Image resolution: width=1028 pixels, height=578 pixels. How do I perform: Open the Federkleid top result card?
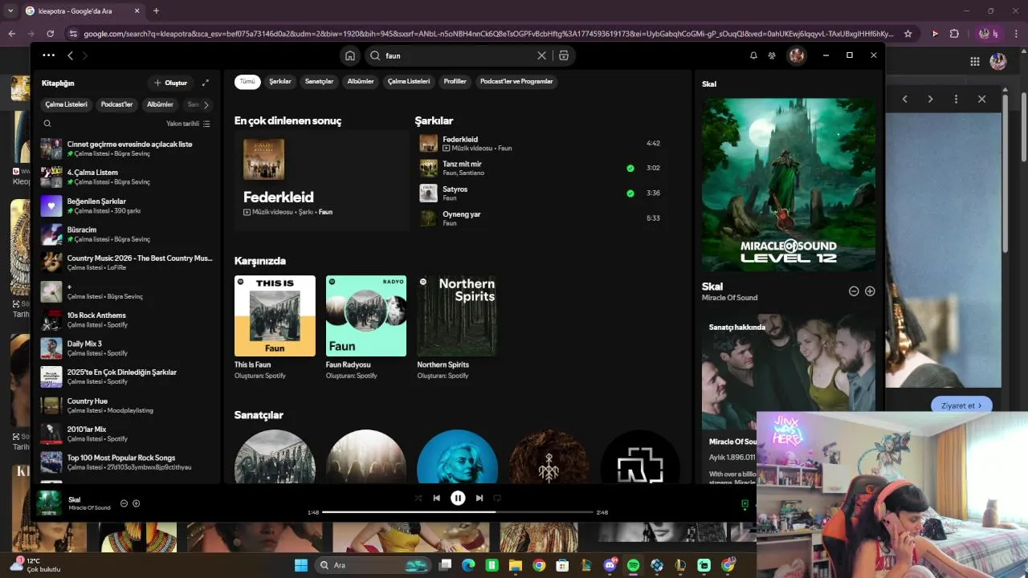(x=322, y=181)
